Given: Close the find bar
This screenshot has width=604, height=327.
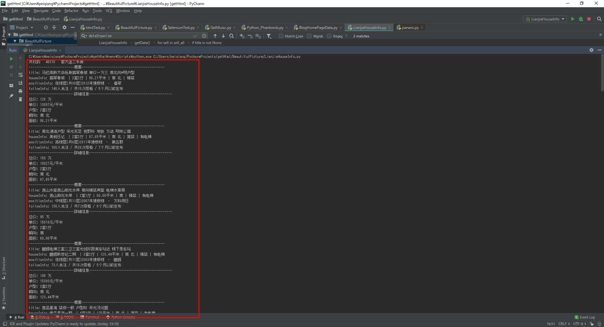Looking at the screenshot, I should tap(600, 35).
